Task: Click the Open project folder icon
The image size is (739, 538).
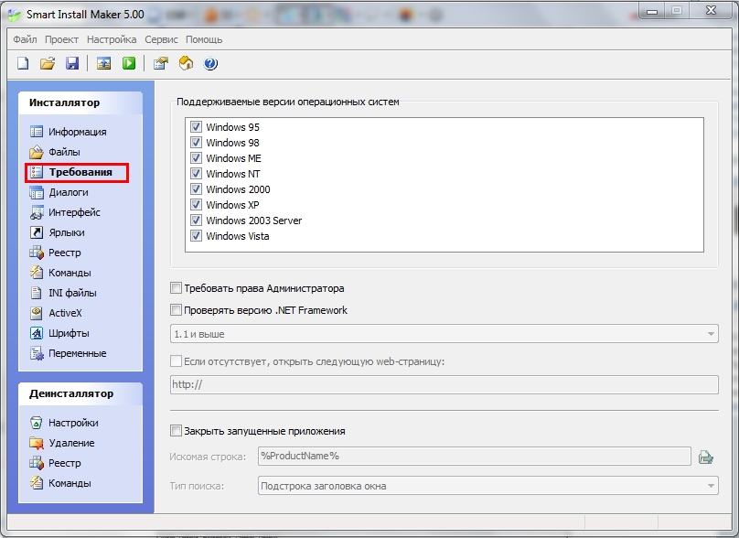Action: click(x=48, y=63)
